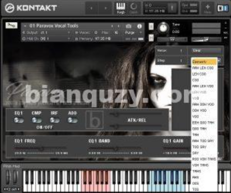The height and width of the screenshot is (193, 231).
Task: Toggle the CMP on/off switch
Action: [x=37, y=120]
